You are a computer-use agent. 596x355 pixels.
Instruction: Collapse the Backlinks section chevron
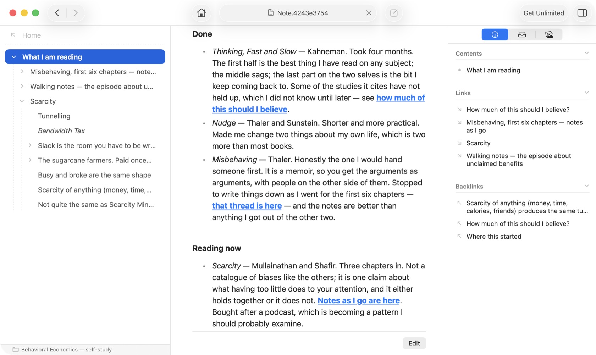[586, 186]
